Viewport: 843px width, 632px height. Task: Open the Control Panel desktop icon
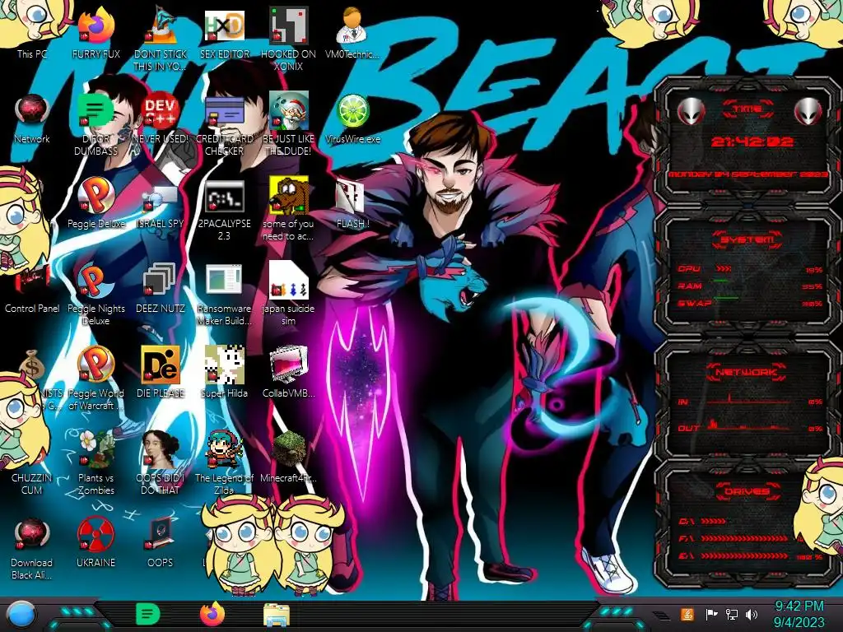[x=32, y=287]
